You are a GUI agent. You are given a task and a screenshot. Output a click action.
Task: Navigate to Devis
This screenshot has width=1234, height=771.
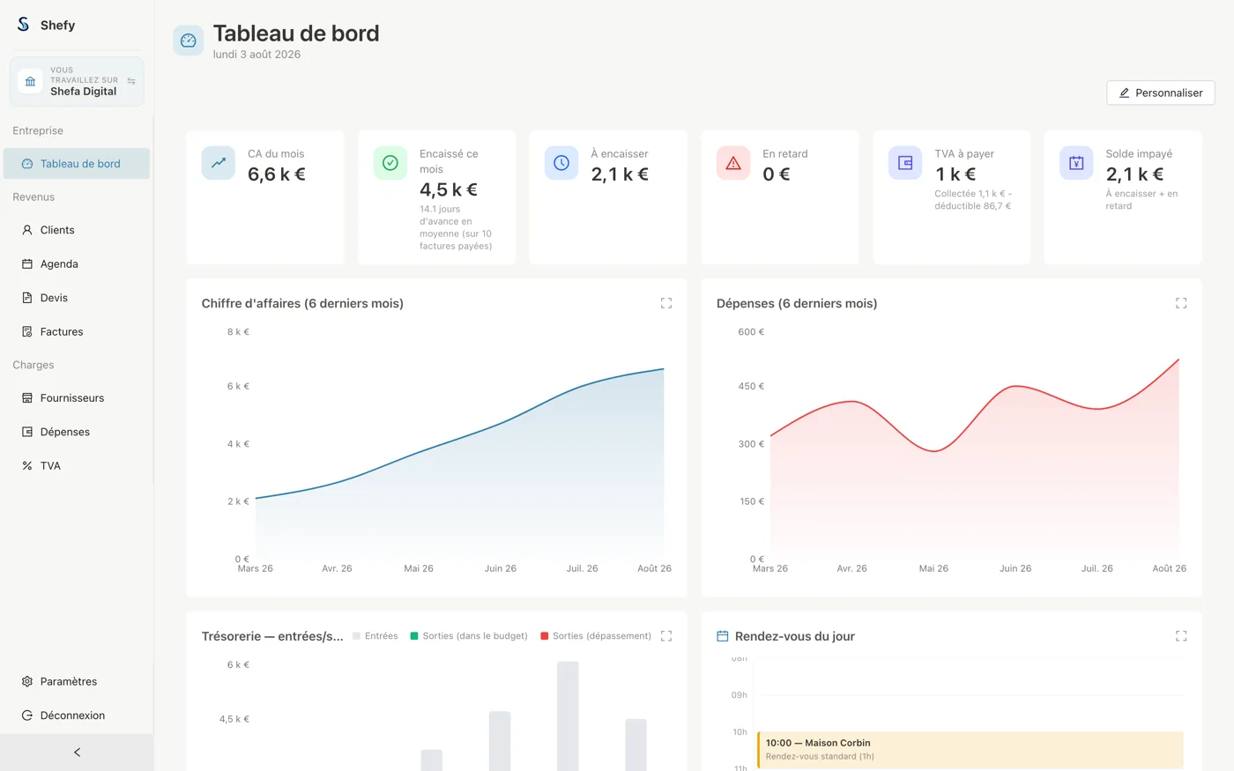pos(77,298)
